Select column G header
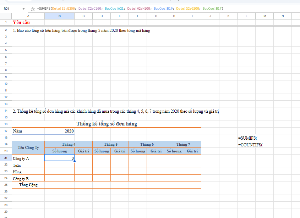This screenshot has width=300, height=218. coord(156,16)
